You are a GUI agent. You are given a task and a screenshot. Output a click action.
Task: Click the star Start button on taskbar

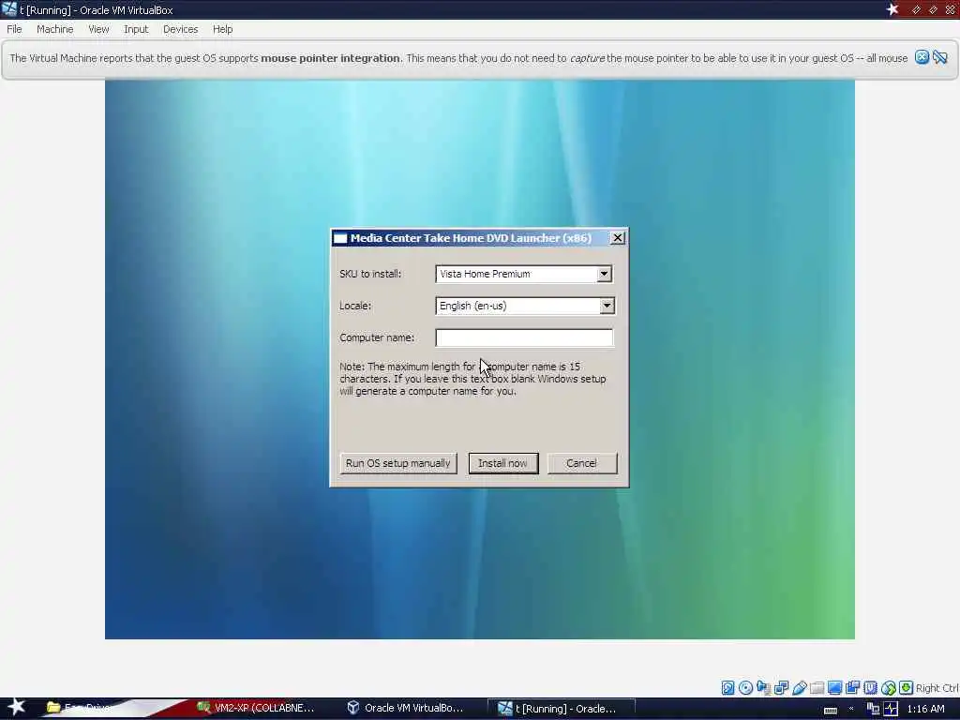[16, 707]
